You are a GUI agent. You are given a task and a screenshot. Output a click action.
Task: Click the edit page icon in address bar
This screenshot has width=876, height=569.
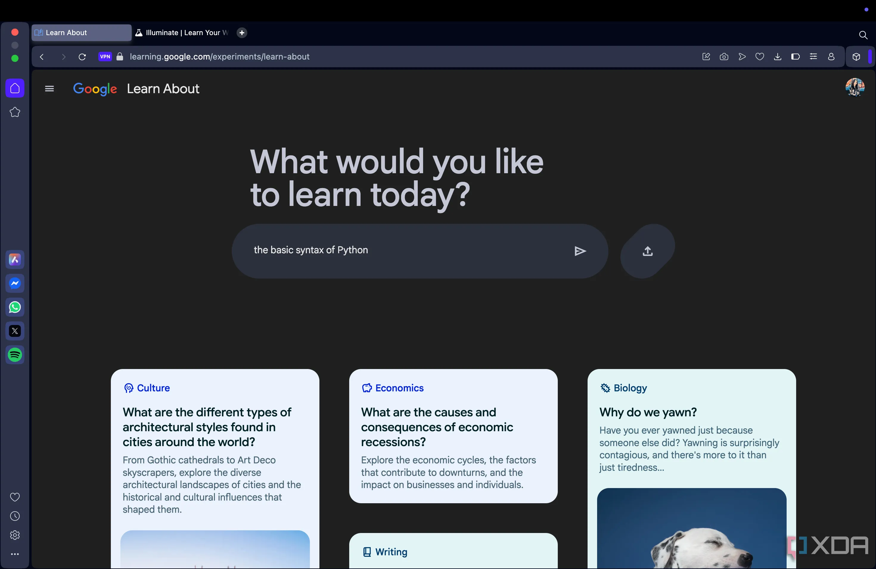[x=706, y=57]
